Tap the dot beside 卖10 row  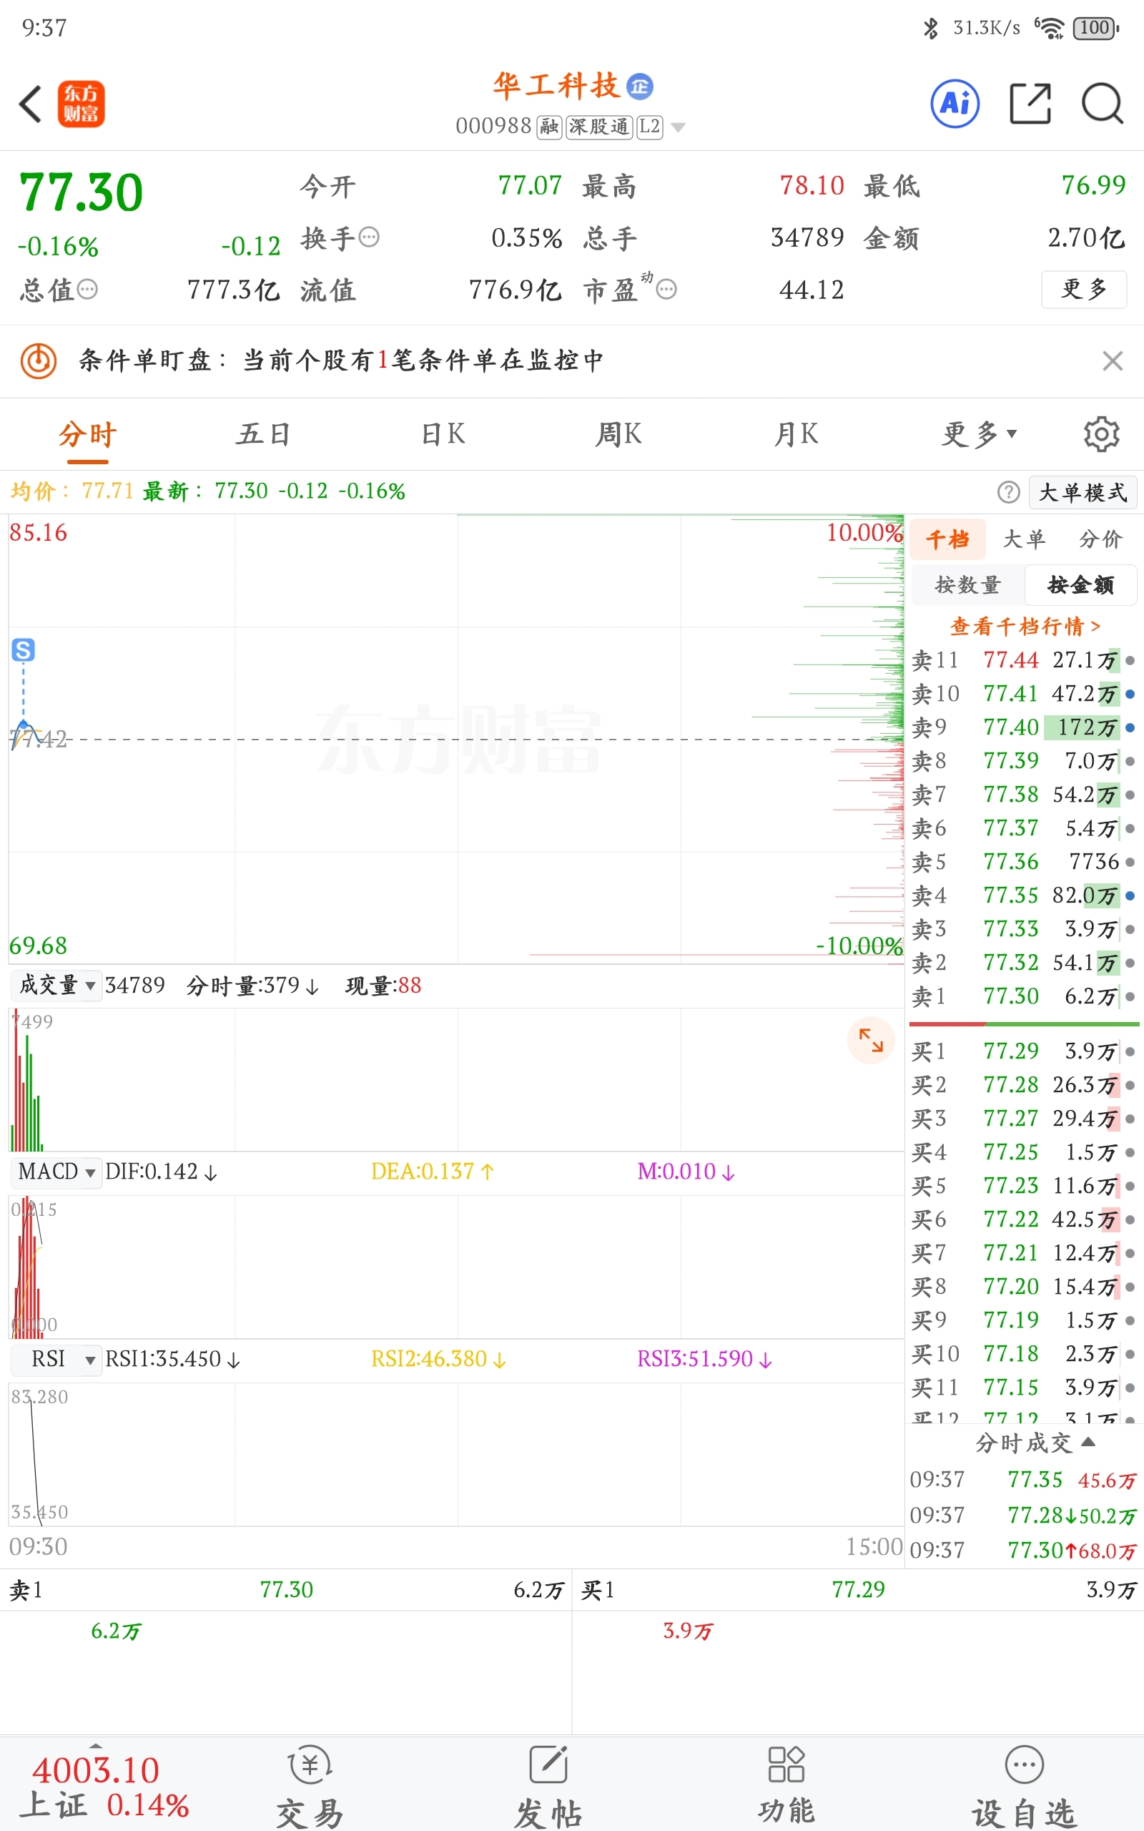1130,694
